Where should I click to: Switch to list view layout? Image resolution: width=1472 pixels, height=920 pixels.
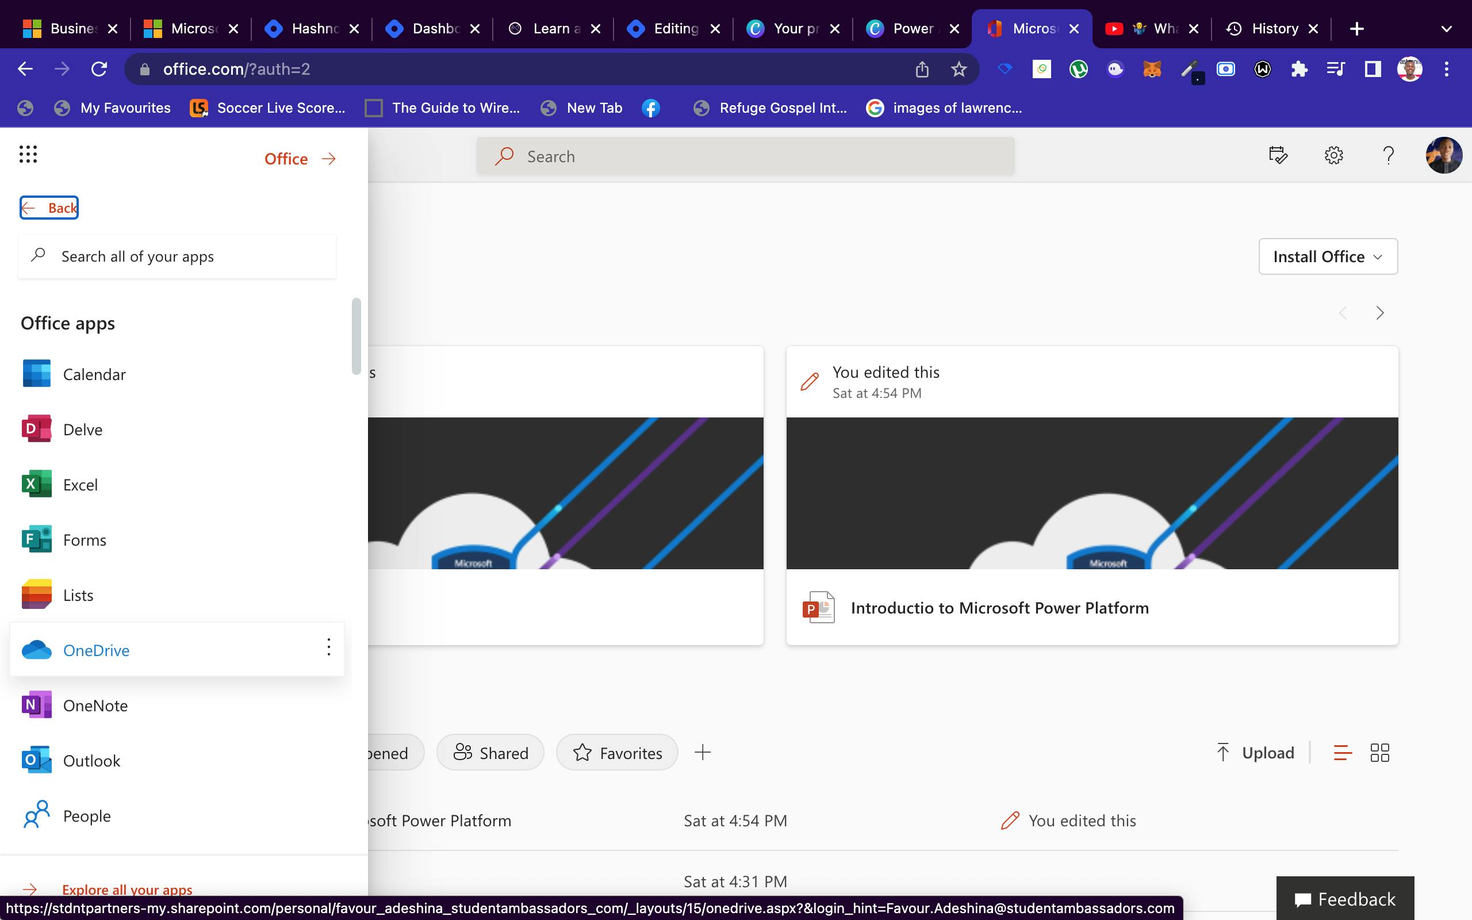(1343, 753)
